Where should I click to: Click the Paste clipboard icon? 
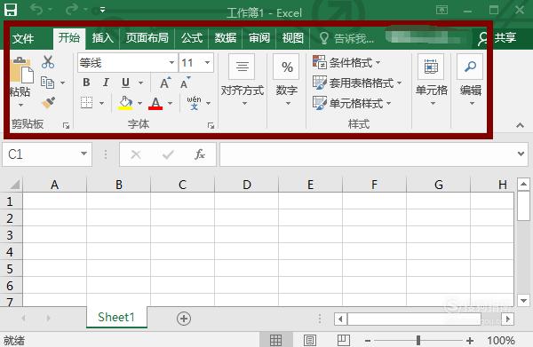pos(21,70)
